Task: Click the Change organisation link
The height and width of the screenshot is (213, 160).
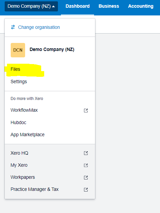Action: point(39,27)
